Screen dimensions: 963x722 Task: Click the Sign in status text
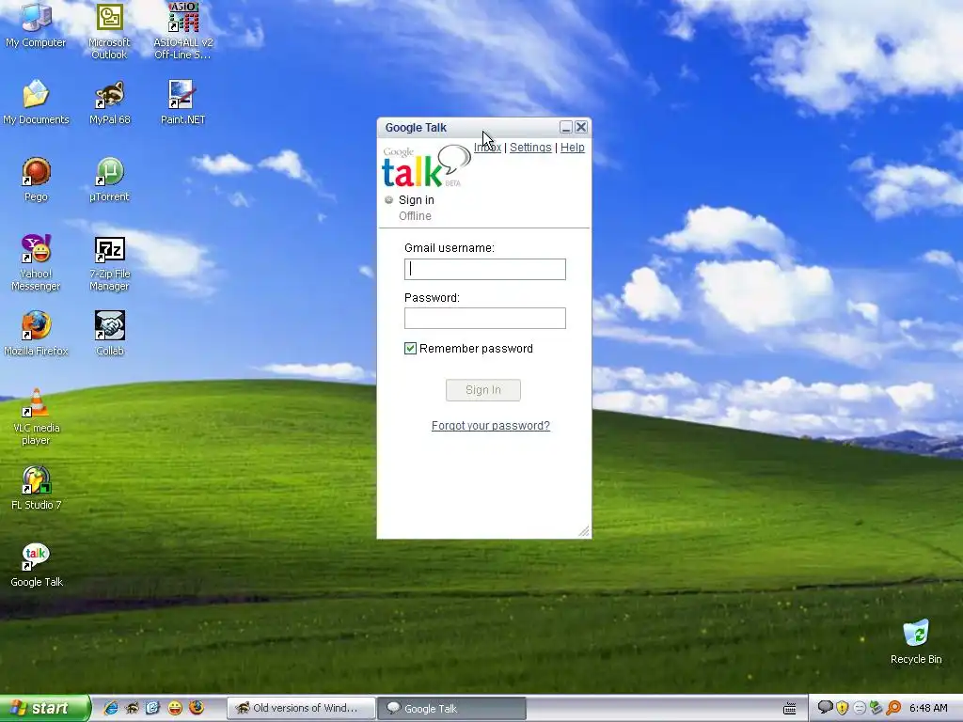point(417,199)
